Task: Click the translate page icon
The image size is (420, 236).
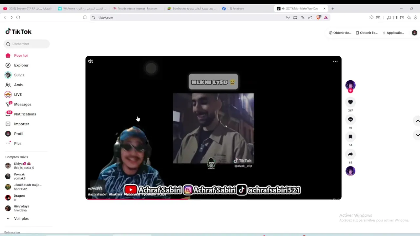Action: pos(303,17)
